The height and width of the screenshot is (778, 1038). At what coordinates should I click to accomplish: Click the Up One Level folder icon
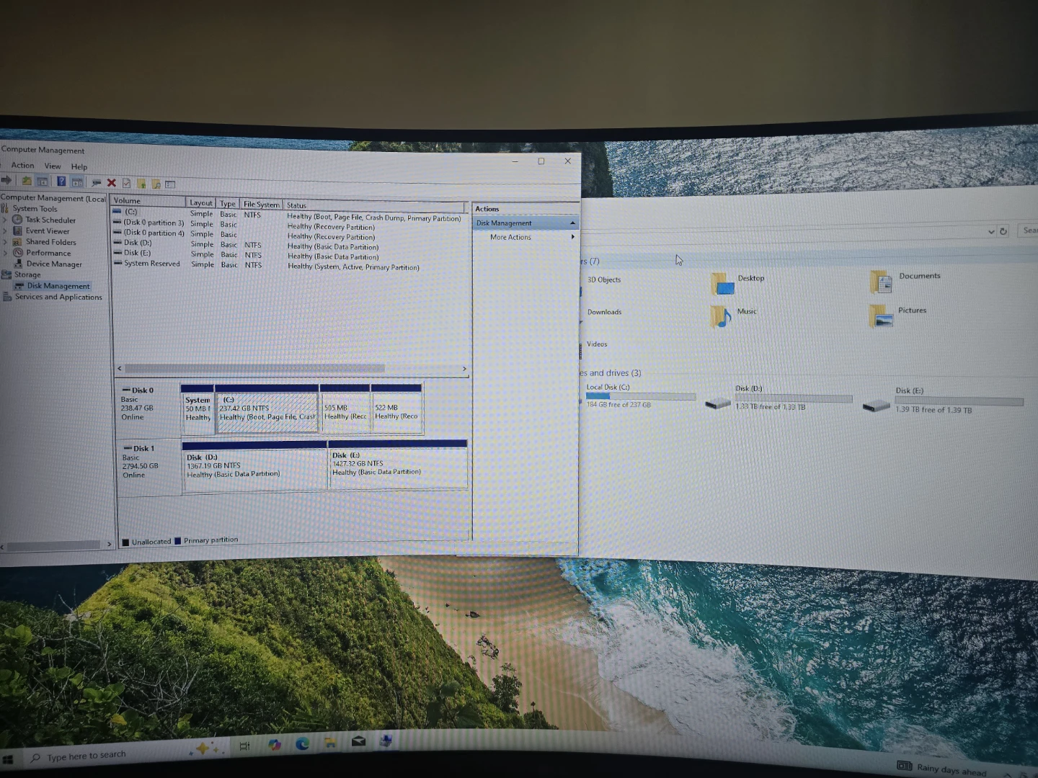[27, 181]
